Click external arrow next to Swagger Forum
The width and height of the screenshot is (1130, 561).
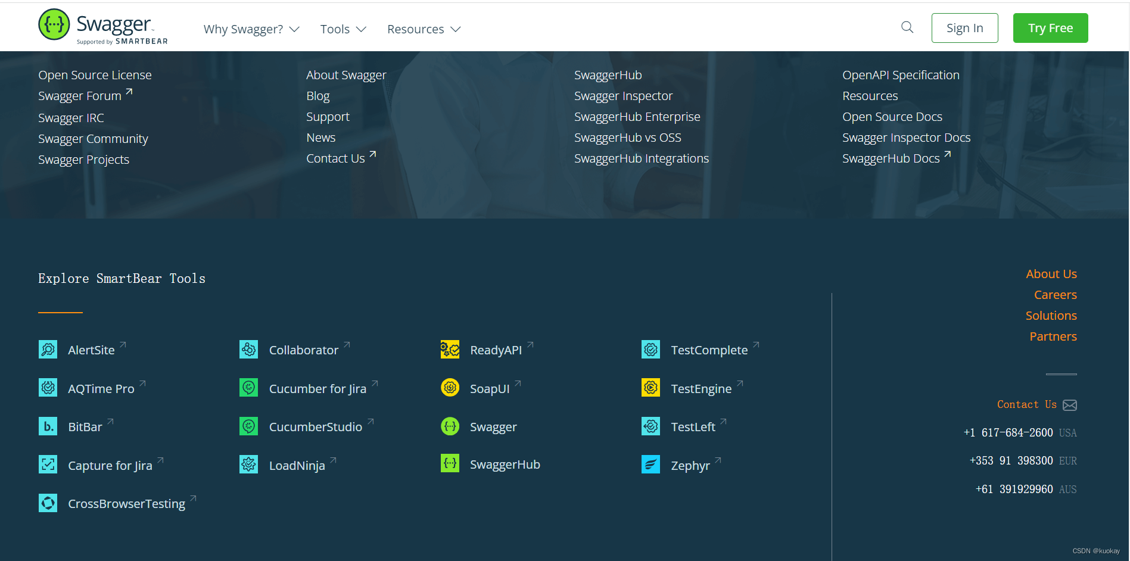click(129, 92)
